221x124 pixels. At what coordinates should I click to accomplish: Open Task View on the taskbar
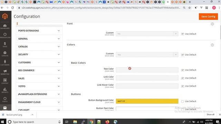click(67, 122)
